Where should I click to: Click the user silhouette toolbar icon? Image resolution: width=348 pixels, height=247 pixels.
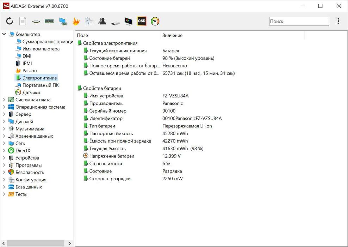(102, 21)
